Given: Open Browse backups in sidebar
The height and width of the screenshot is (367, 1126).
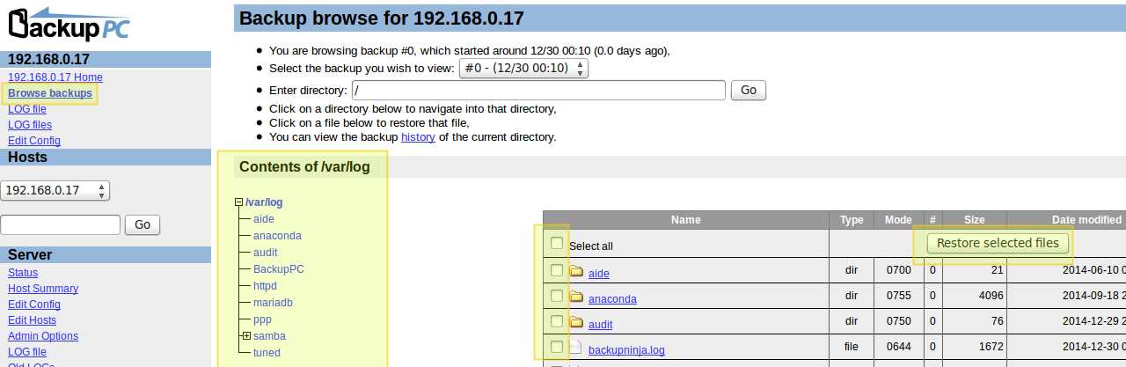Looking at the screenshot, I should [x=50, y=93].
